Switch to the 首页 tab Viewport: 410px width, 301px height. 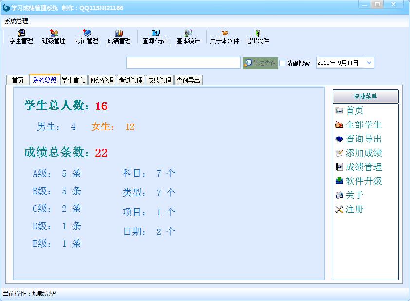[x=18, y=80]
